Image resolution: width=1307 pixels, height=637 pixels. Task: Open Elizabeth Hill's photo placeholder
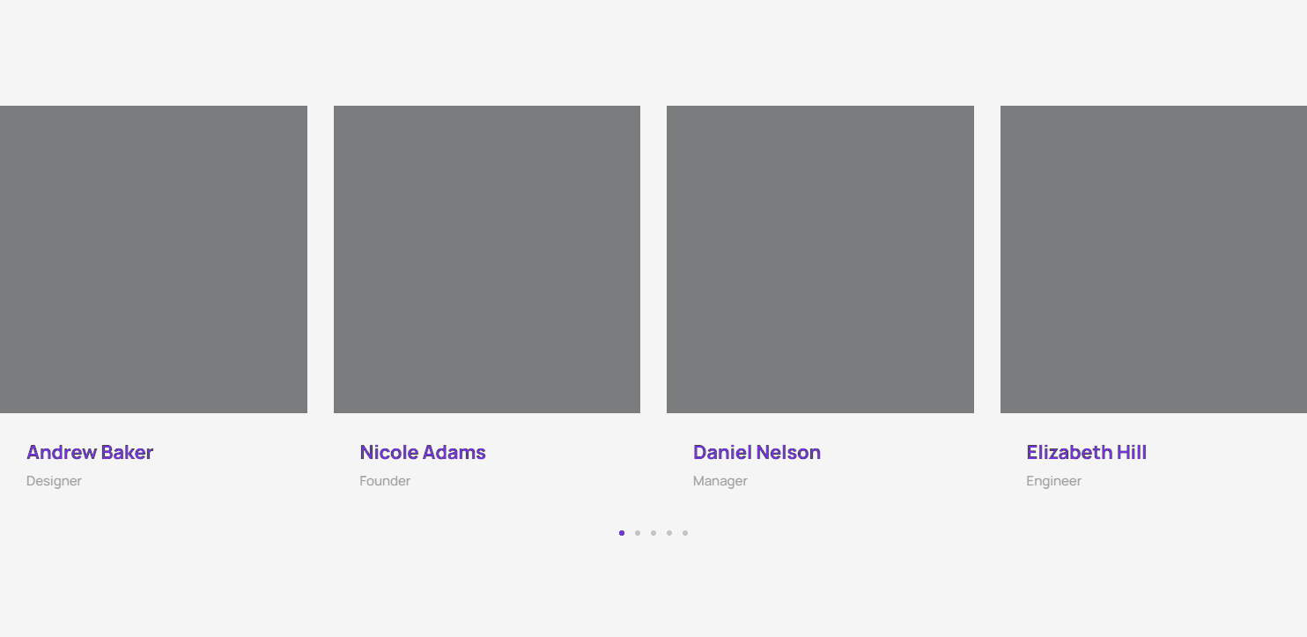point(1154,259)
